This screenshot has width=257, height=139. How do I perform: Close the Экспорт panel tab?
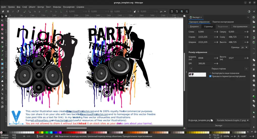(201, 17)
